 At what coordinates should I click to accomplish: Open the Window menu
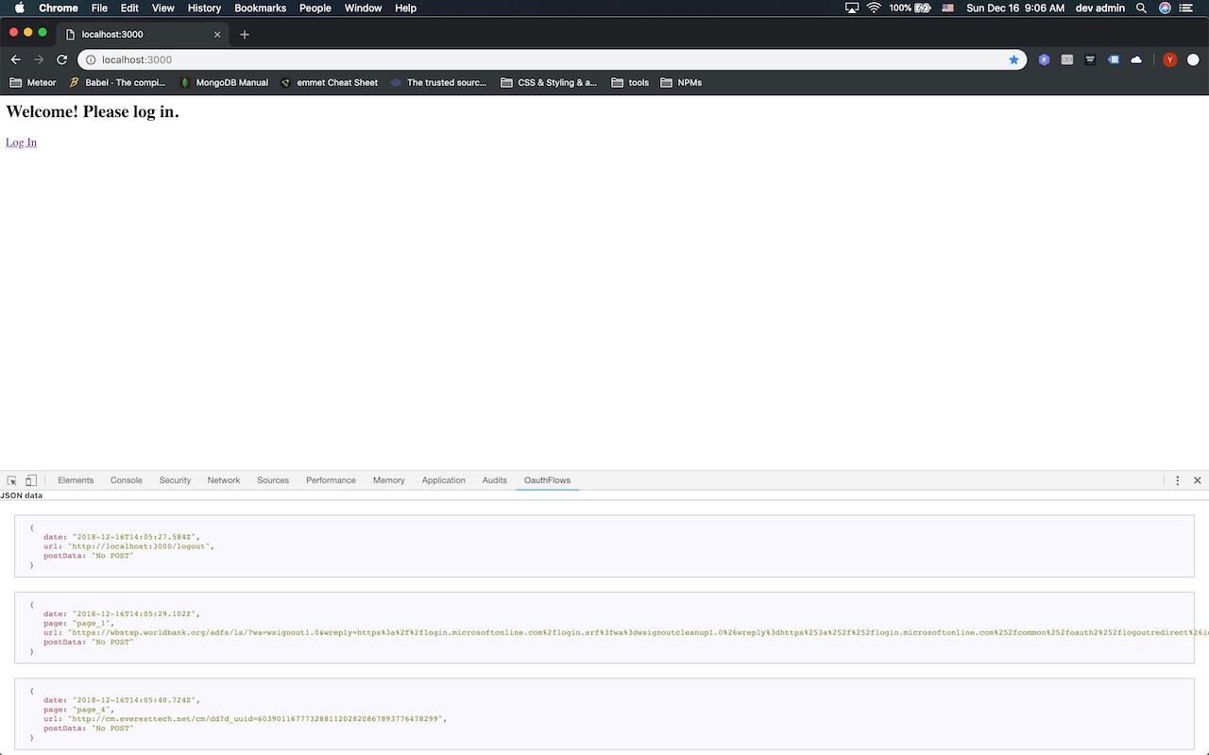pos(363,8)
